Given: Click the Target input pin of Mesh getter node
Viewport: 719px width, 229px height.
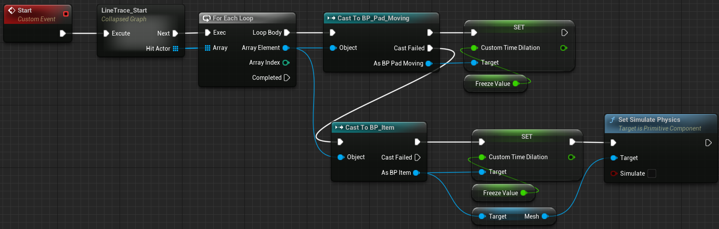Looking at the screenshot, I should [482, 216].
